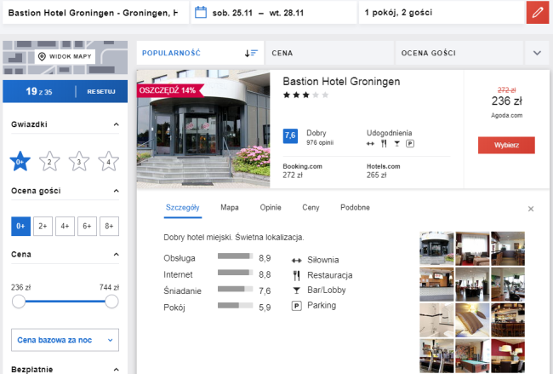Open Widok mapy map view

pyautogui.click(x=65, y=56)
